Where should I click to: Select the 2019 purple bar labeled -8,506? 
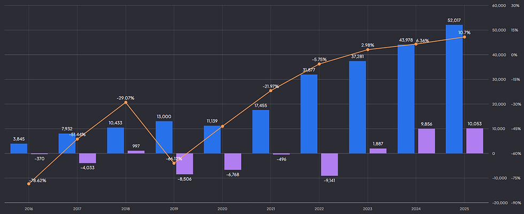[x=184, y=164]
